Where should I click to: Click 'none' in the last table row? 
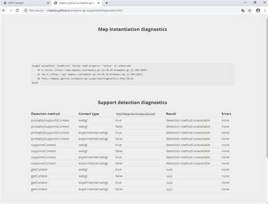click(226, 189)
